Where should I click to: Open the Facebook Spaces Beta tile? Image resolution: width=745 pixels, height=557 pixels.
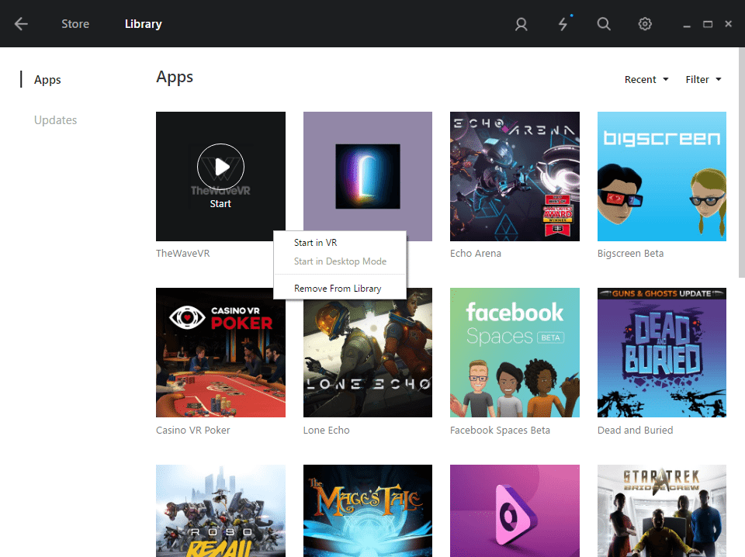(515, 352)
